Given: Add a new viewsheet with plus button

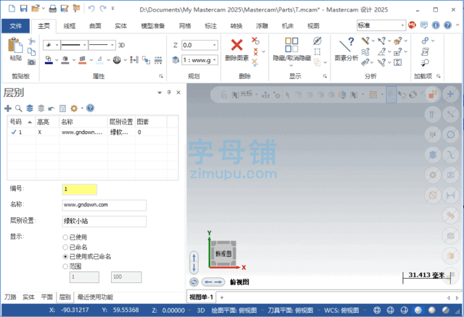Looking at the screenshot, I should click(222, 297).
